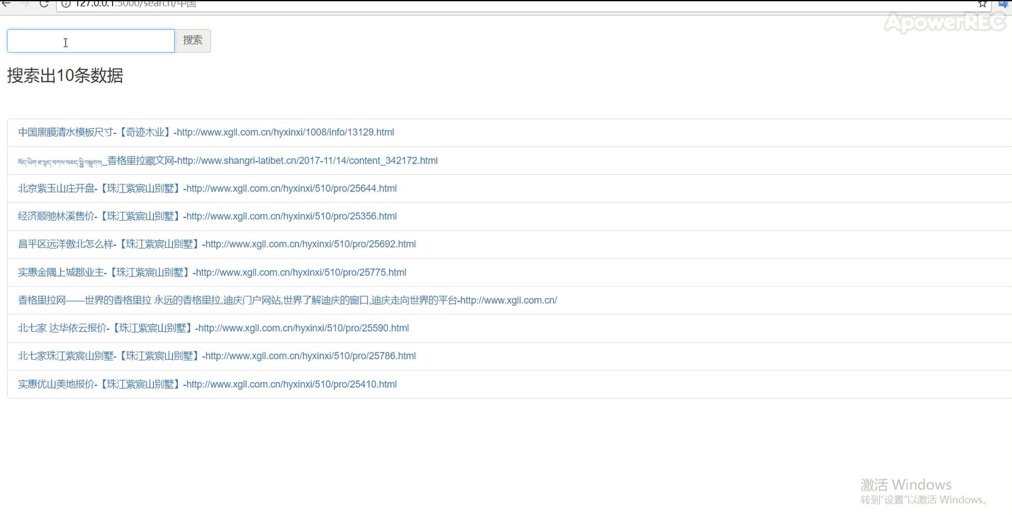Open the 中国黑膜清水模板尺寸 result link
Viewport: 1012px width, 515px height.
(206, 132)
